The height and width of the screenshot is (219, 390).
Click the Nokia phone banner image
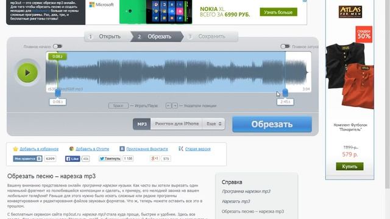click(x=156, y=12)
